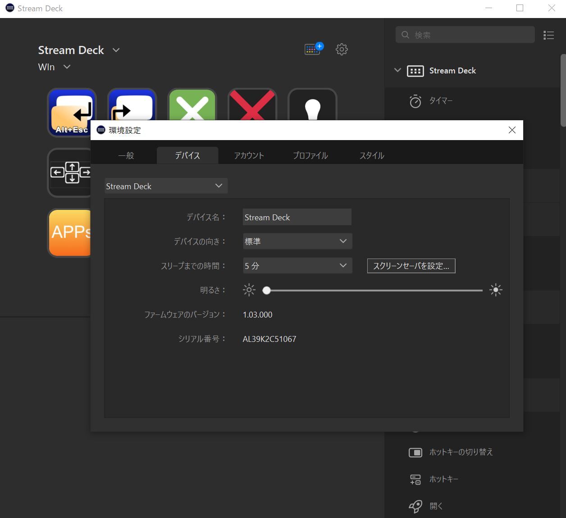Select the タイマー action label
This screenshot has height=518, width=566.
coord(441,100)
